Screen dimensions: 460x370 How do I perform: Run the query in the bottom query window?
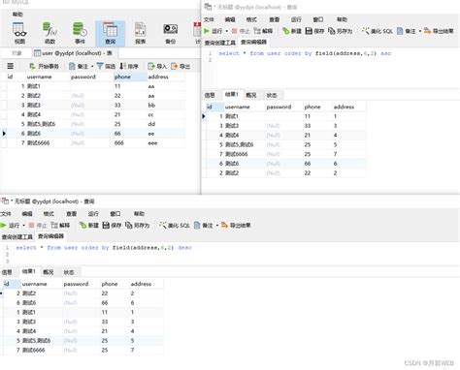10,225
